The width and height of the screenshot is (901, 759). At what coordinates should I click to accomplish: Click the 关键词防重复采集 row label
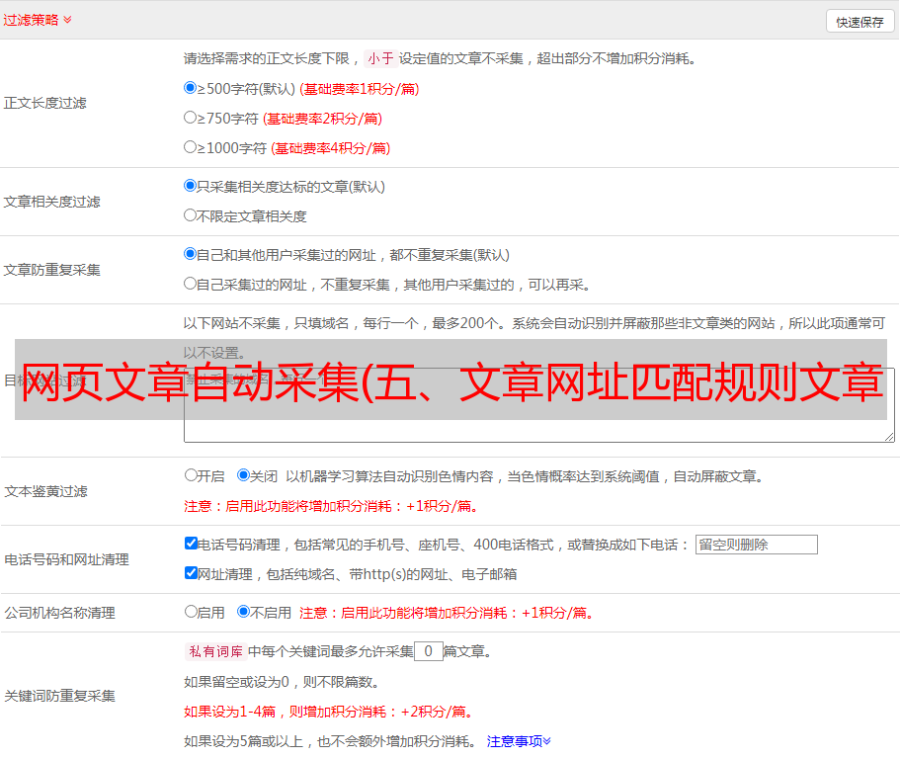click(x=59, y=696)
